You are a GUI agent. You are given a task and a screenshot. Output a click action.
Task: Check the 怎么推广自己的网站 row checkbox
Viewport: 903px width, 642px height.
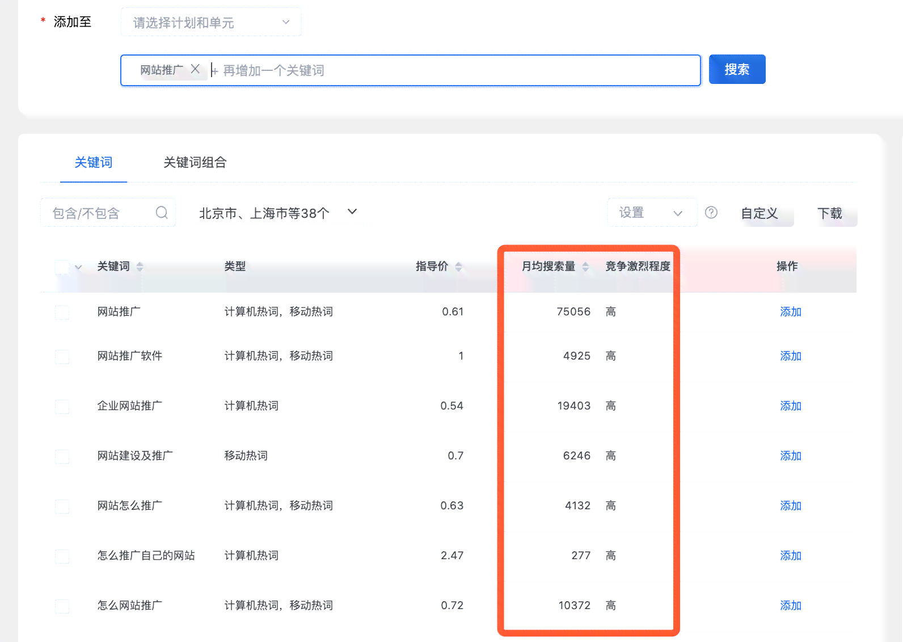tap(62, 556)
